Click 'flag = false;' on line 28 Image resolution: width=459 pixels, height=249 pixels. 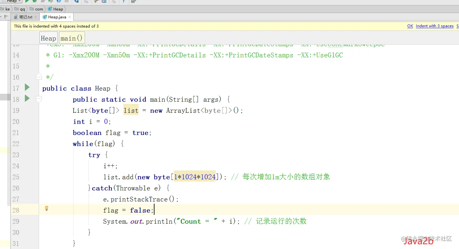coord(128,210)
